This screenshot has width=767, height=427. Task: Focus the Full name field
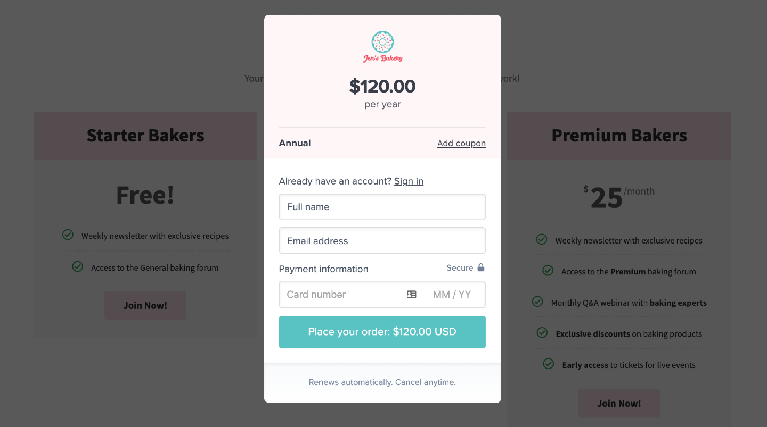point(382,207)
